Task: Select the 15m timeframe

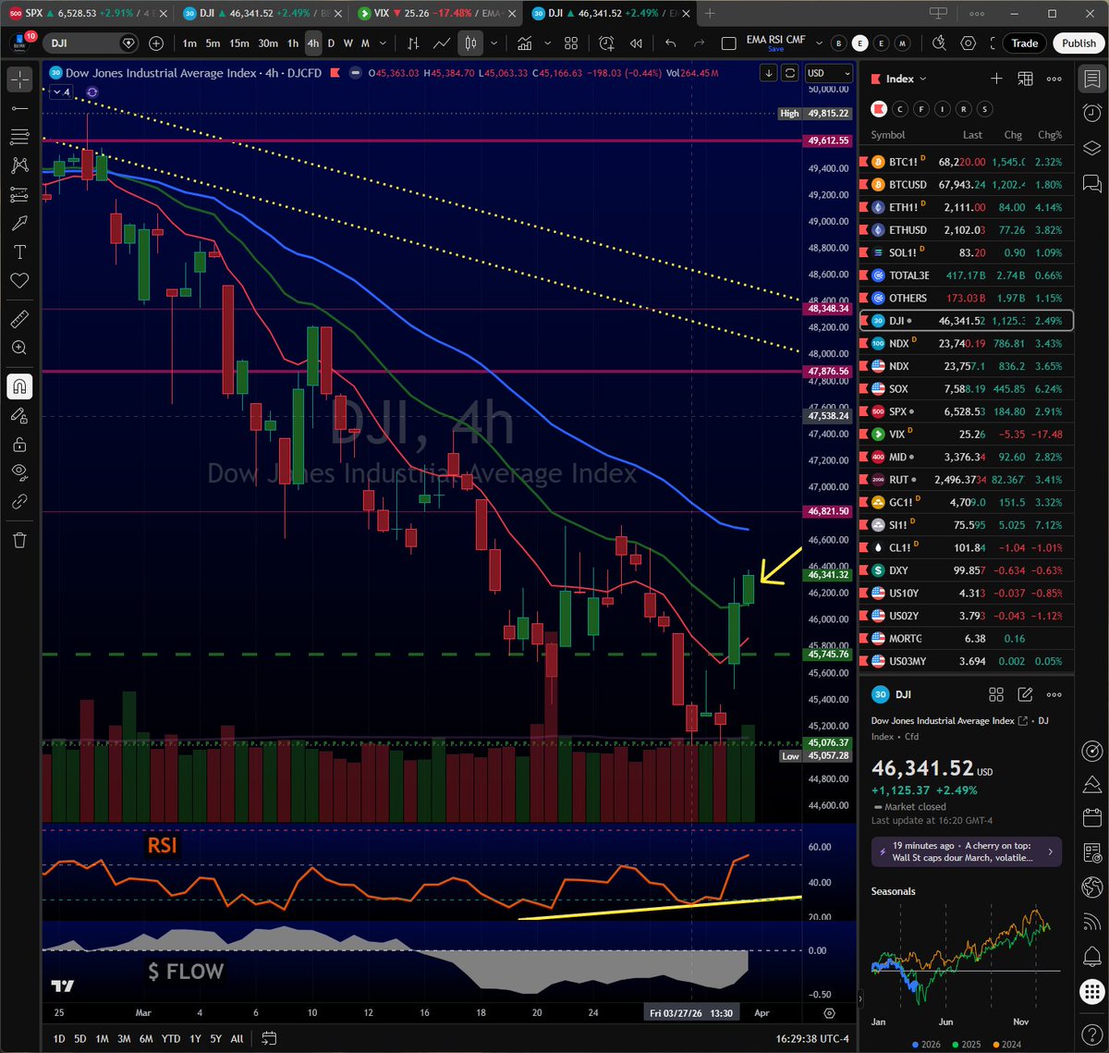Action: pyautogui.click(x=238, y=43)
